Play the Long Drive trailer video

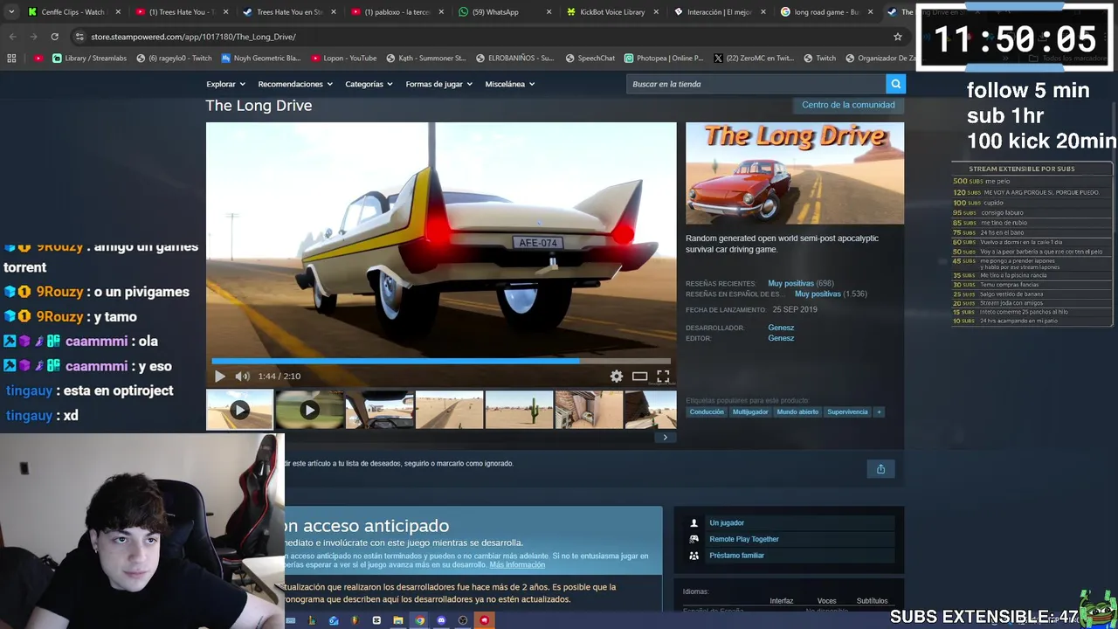[219, 377]
